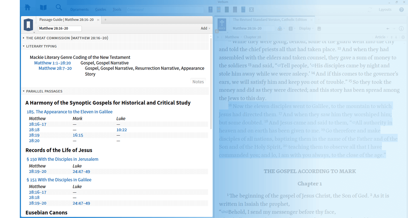
Task: Open the parallel resources columns icon
Action: point(291,29)
